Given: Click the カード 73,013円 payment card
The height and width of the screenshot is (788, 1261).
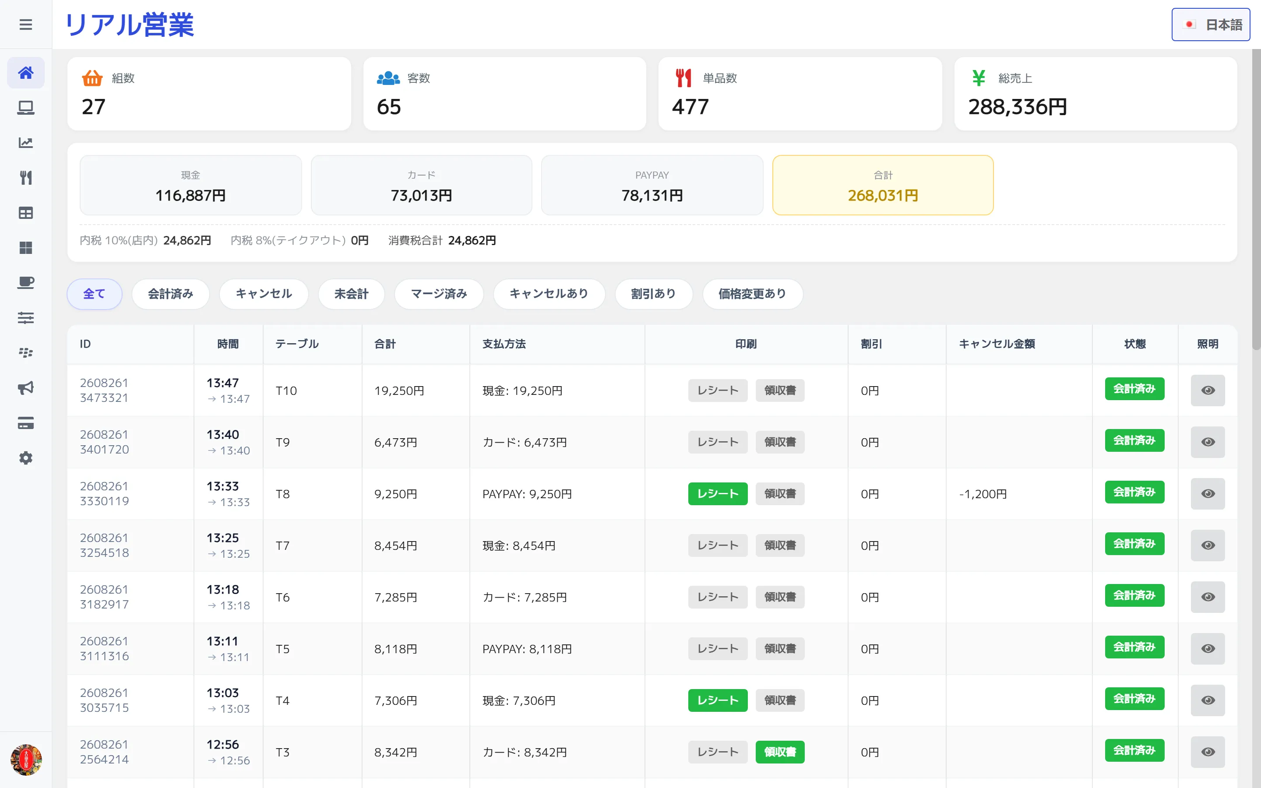Looking at the screenshot, I should (x=421, y=185).
